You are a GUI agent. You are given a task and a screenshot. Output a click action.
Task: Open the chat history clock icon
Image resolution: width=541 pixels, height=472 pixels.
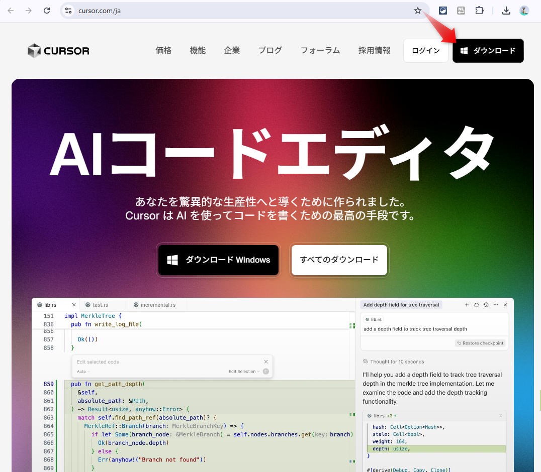(x=486, y=305)
